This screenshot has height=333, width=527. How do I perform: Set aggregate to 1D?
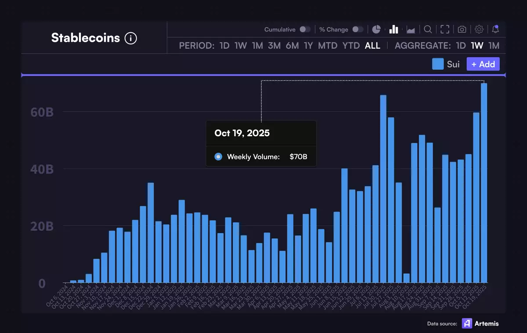click(461, 46)
